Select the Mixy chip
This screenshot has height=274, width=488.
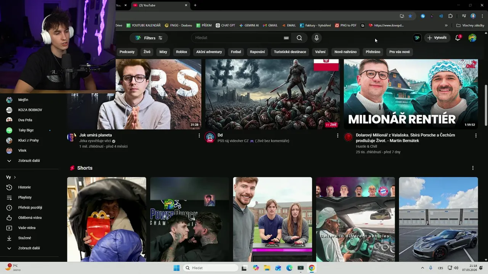coord(163,52)
